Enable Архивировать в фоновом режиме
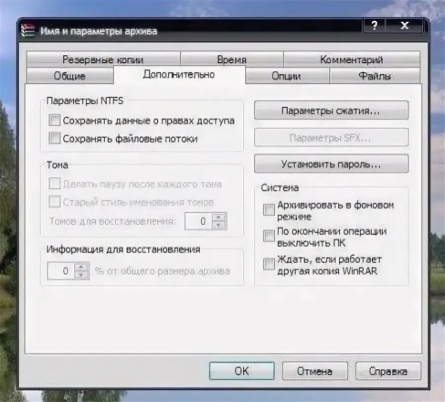Viewport: 445px width, 402px height. coord(269,210)
